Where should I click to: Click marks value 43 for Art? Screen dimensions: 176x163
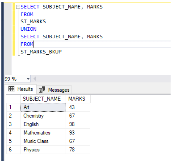tap(78, 107)
